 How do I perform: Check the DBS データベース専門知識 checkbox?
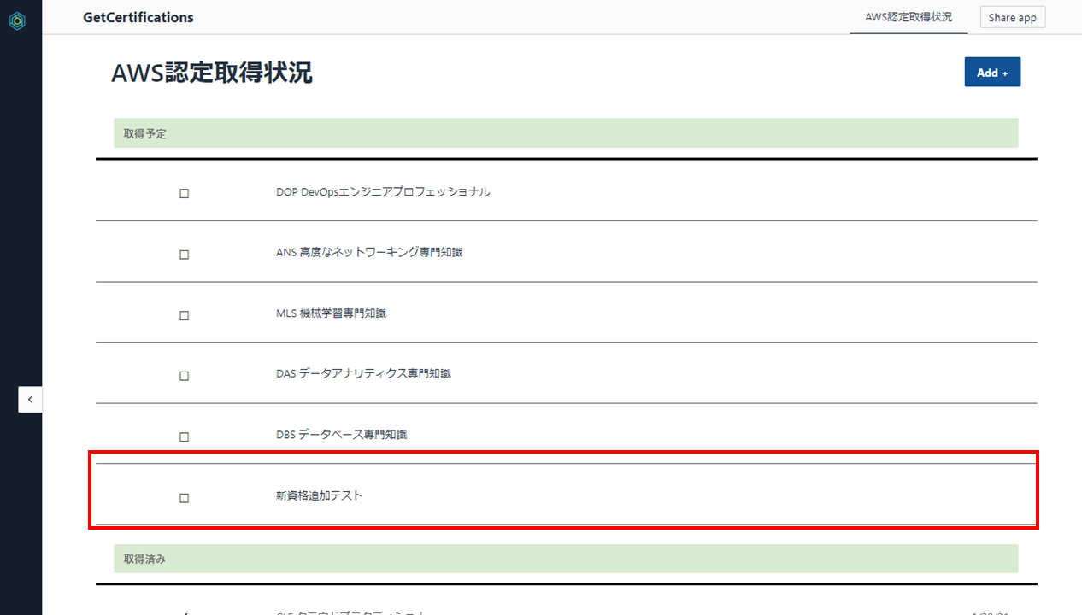184,437
